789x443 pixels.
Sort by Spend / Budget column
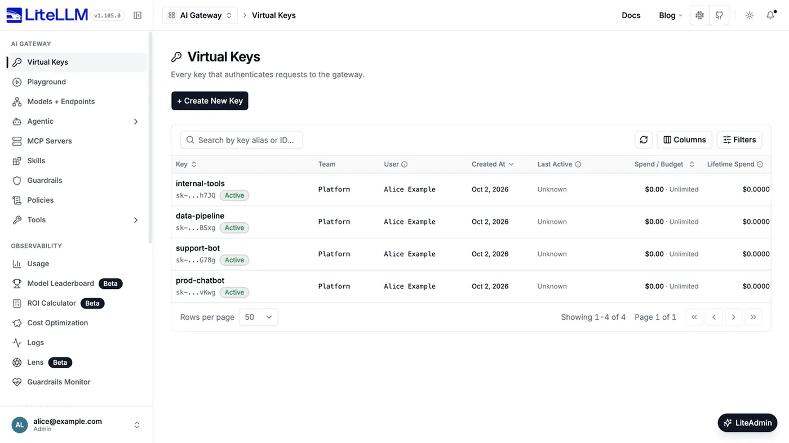click(664, 164)
